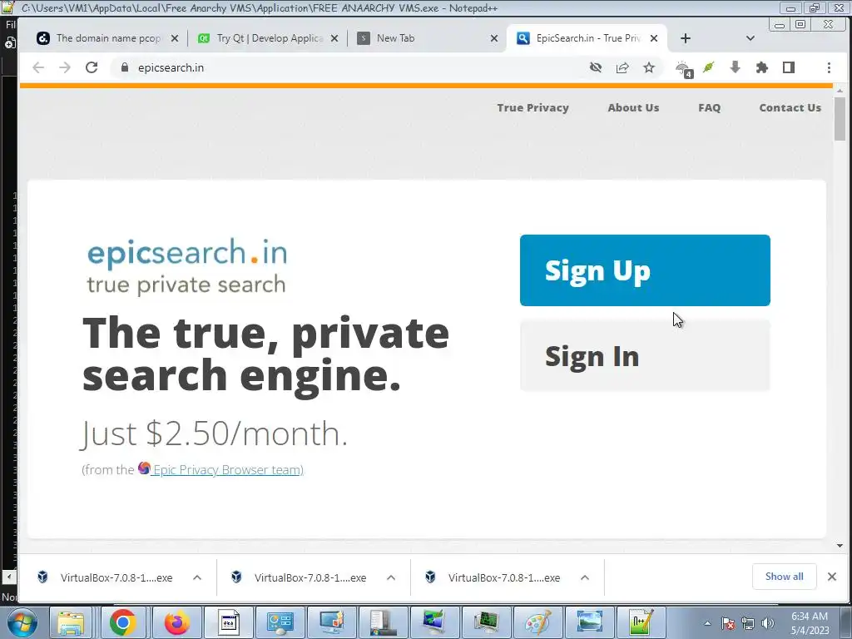Screen dimensions: 852x639
Task: Click the crossed-out eye tracking-protection icon
Action: coord(596,67)
